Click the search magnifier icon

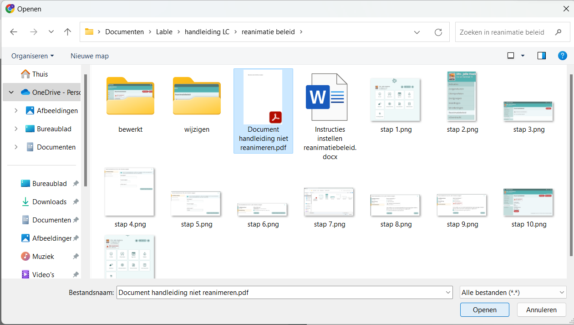558,32
